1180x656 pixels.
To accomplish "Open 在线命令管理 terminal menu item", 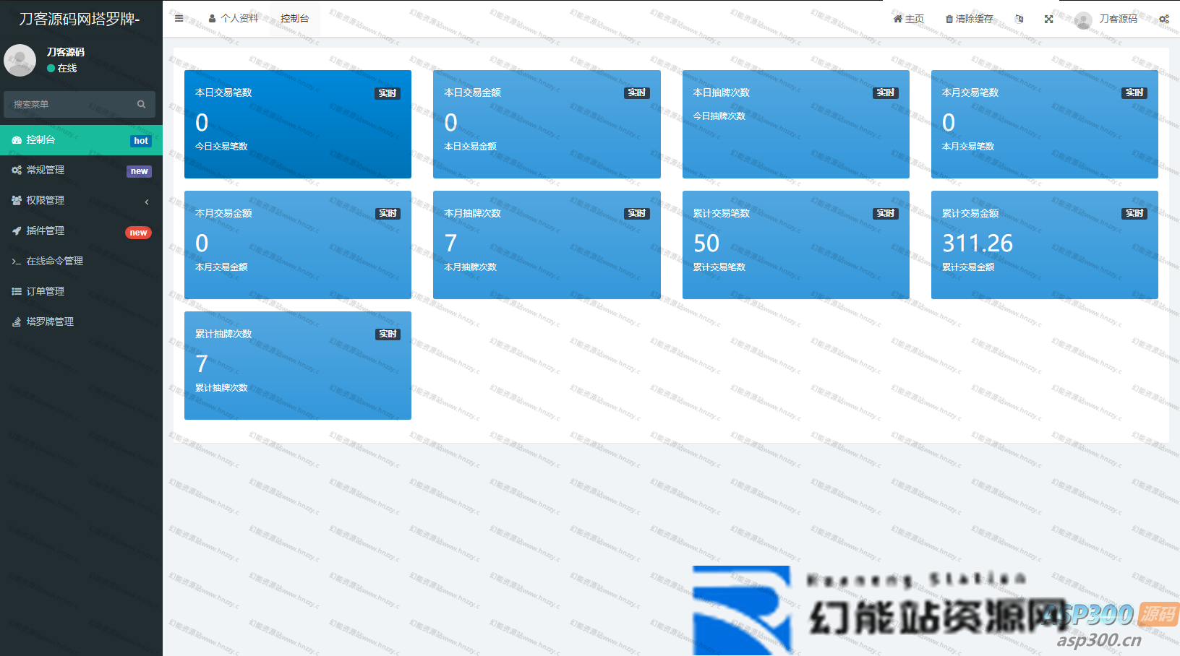I will (54, 262).
